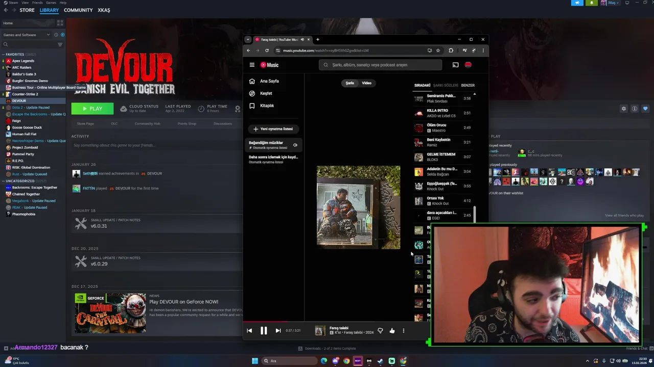Click the album art thumbnail
654x367 pixels.
(x=319, y=331)
